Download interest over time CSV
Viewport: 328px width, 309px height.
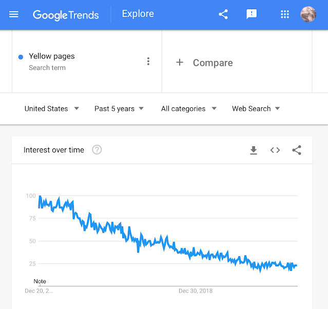[x=254, y=150]
